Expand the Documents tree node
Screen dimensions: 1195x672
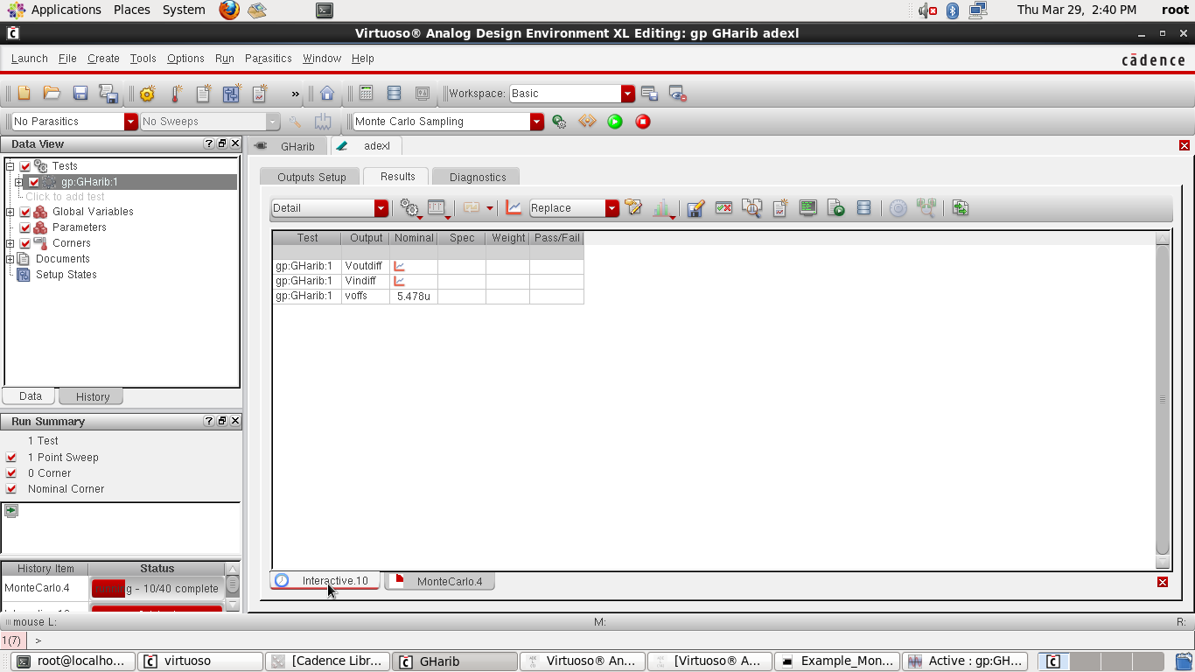(10, 259)
